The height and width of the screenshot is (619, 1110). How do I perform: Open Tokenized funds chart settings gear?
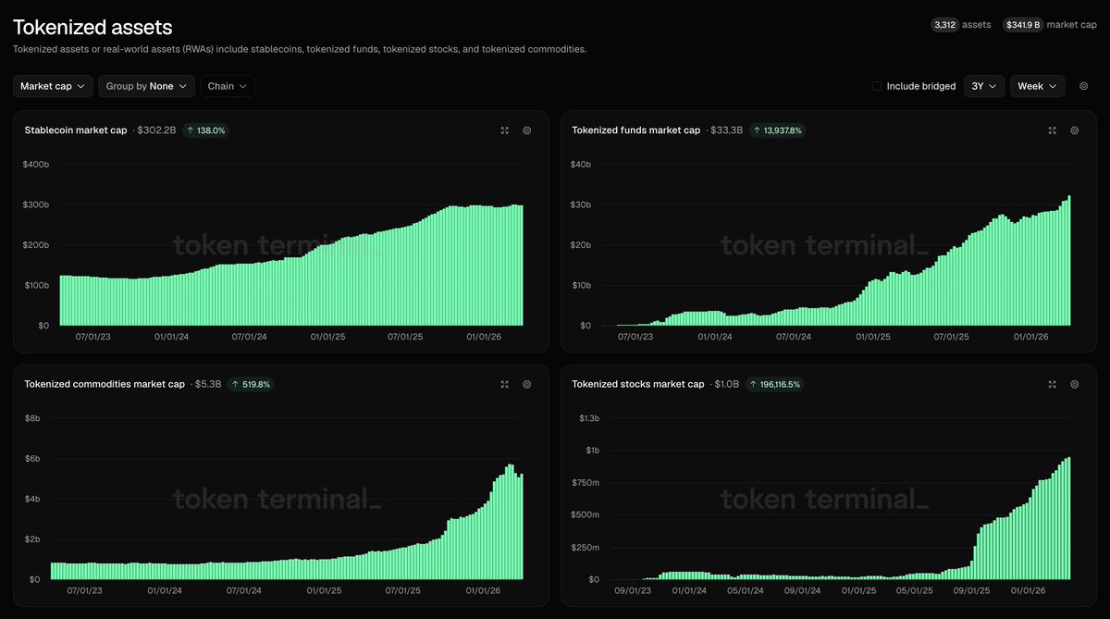click(1075, 130)
